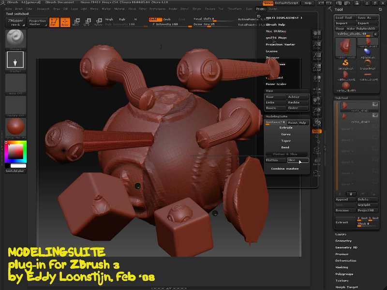Adjust the Z Intensity slider

(x=170, y=25)
